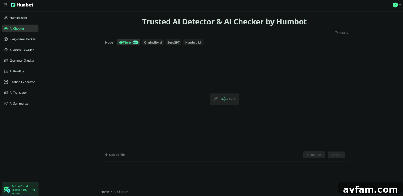The image size is (403, 196).
Task: Open Humanize AI in sidebar
Action: [x=20, y=18]
